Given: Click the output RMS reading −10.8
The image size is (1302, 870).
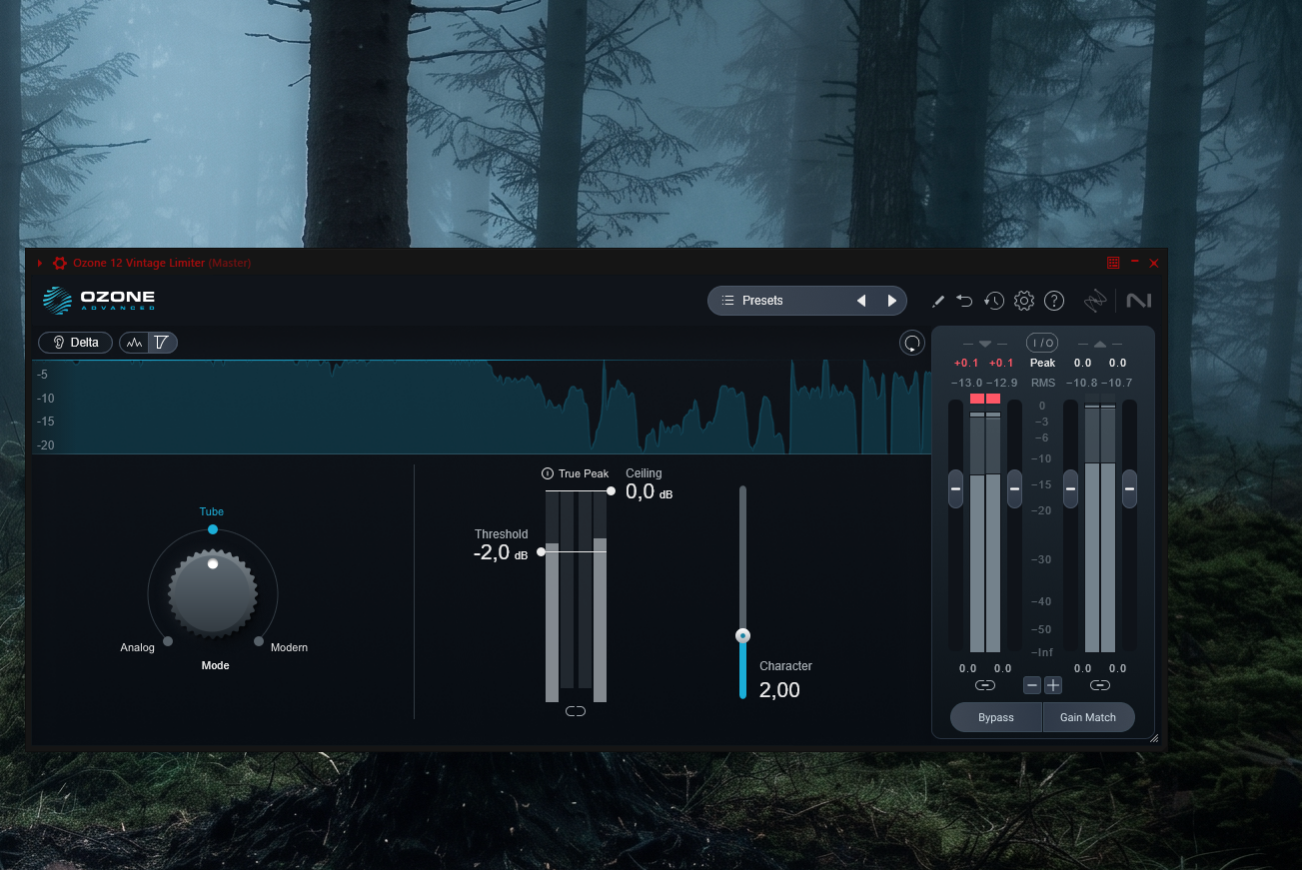Looking at the screenshot, I should tap(1081, 384).
